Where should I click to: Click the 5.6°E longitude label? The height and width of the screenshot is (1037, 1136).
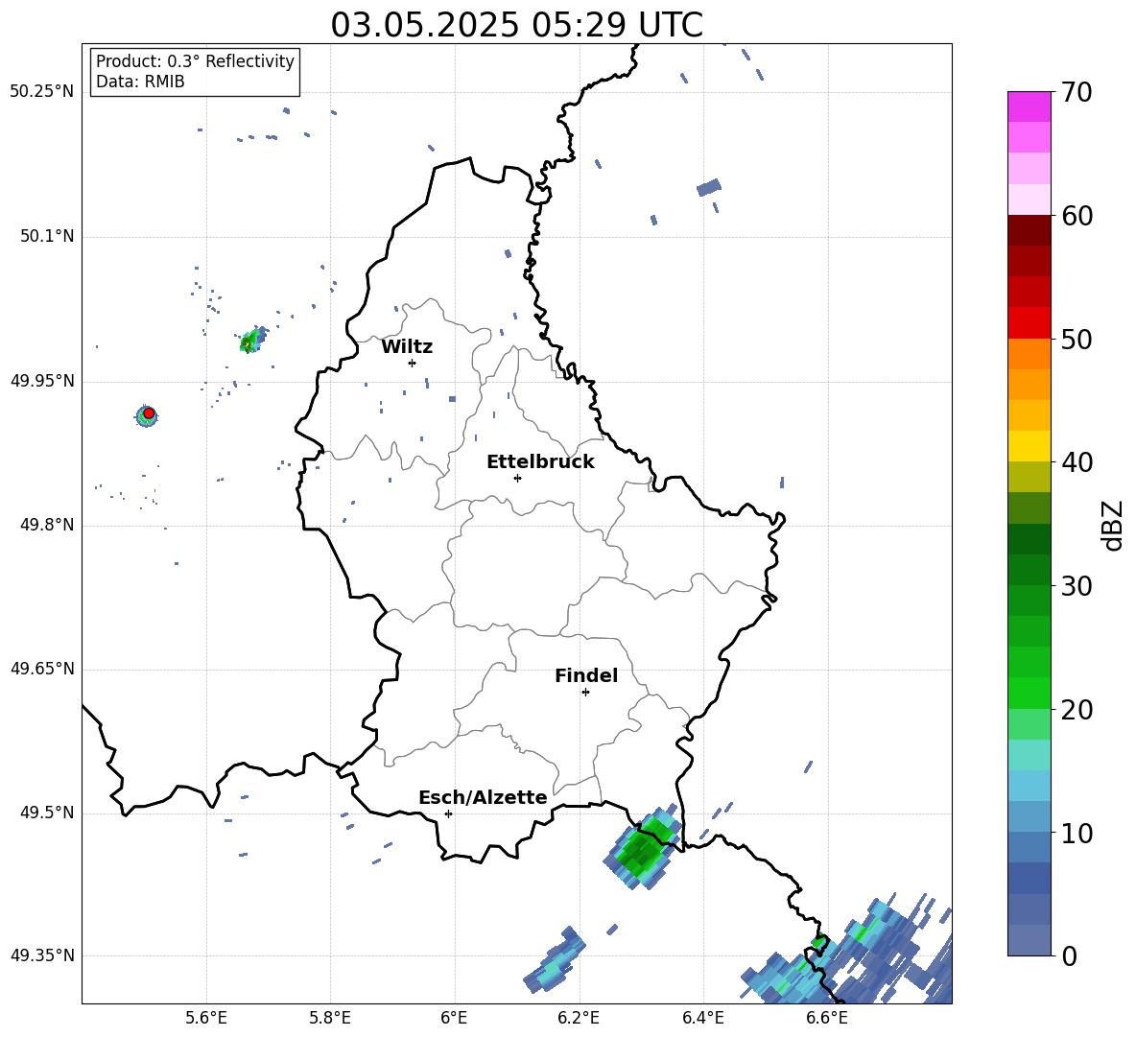coord(206,1018)
